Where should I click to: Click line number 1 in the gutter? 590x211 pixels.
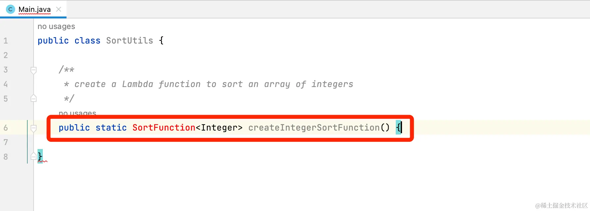(6, 41)
